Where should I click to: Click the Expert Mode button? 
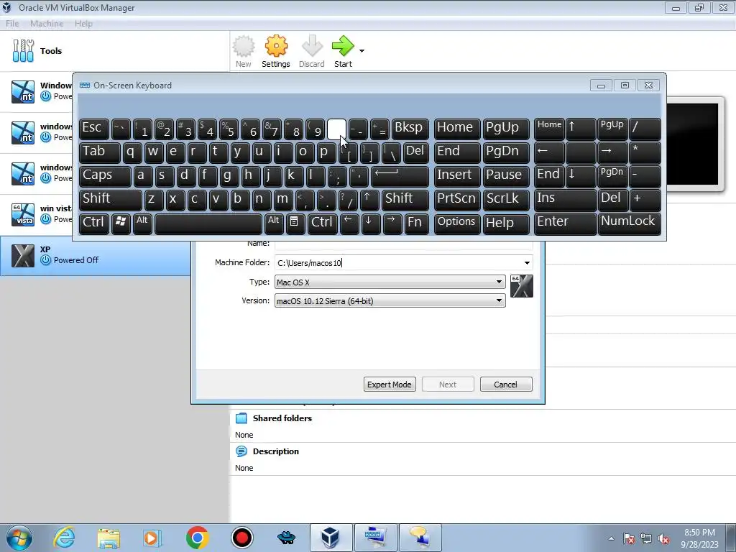(x=390, y=385)
